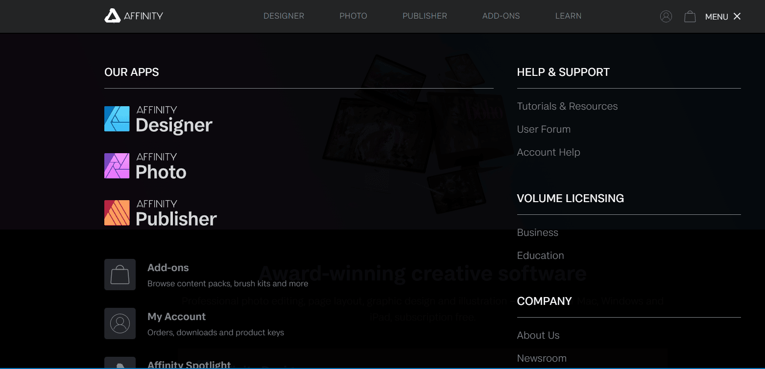The width and height of the screenshot is (765, 369).
Task: Click the Affinity Spotlight heading
Action: tap(189, 365)
